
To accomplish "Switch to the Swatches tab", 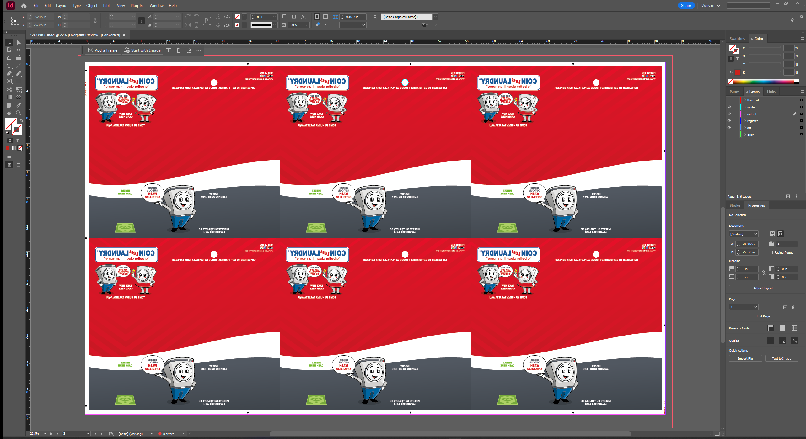I will pyautogui.click(x=737, y=39).
